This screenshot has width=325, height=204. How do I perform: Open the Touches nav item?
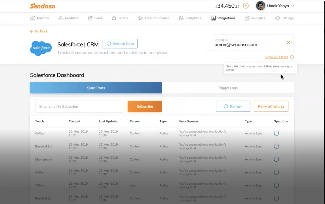(39, 18)
